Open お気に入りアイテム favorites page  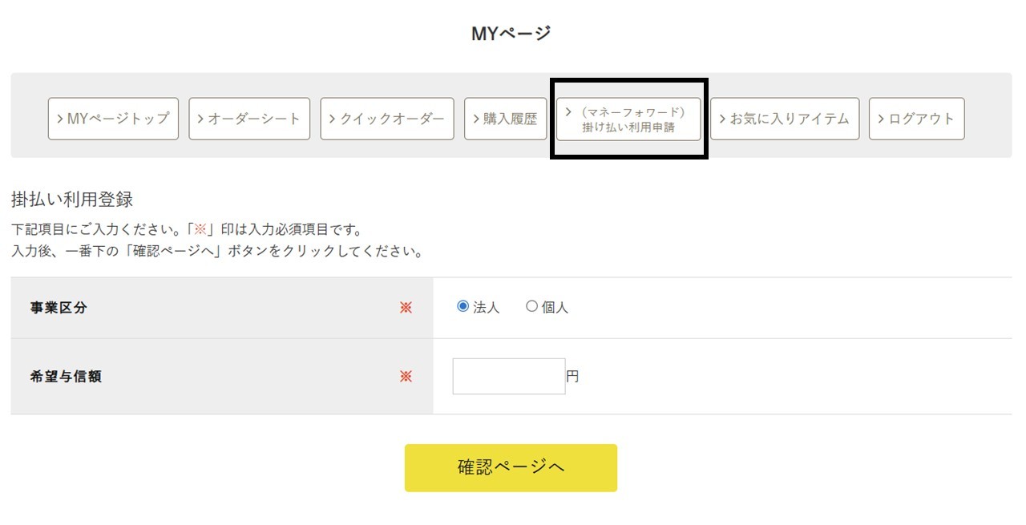click(x=783, y=118)
